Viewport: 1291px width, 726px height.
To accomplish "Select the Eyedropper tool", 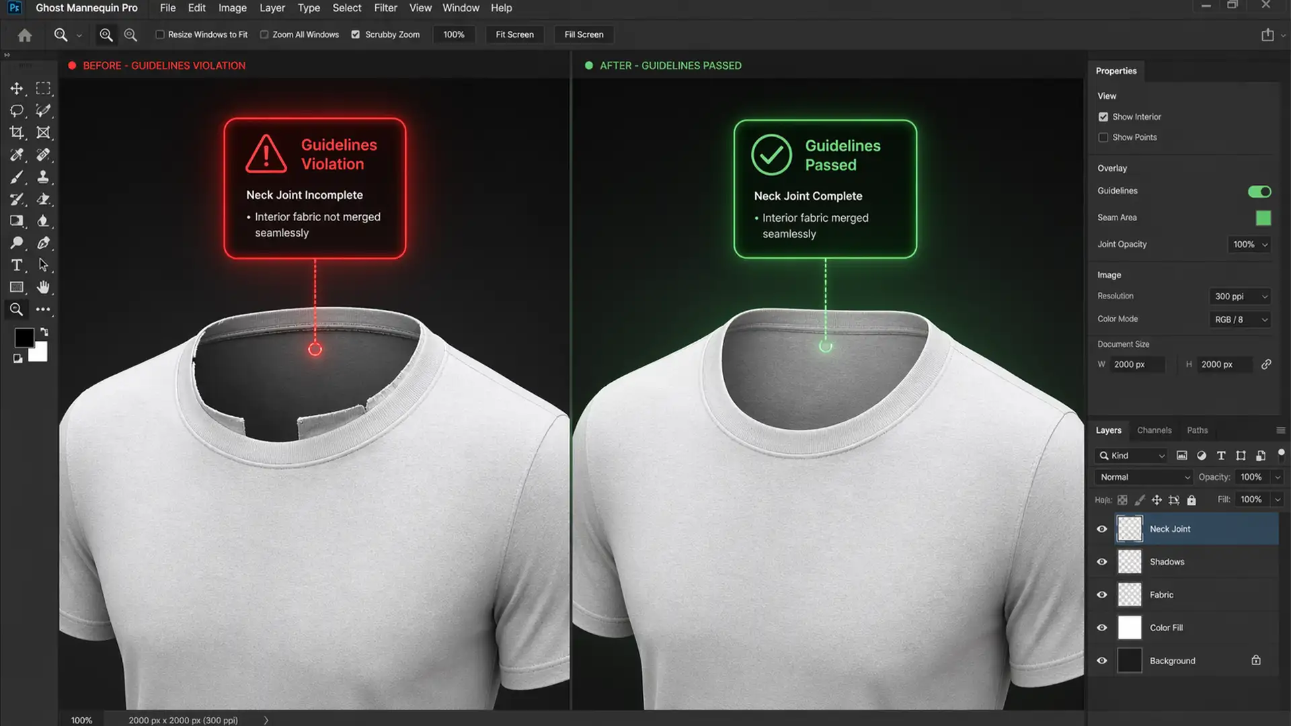I will point(17,154).
